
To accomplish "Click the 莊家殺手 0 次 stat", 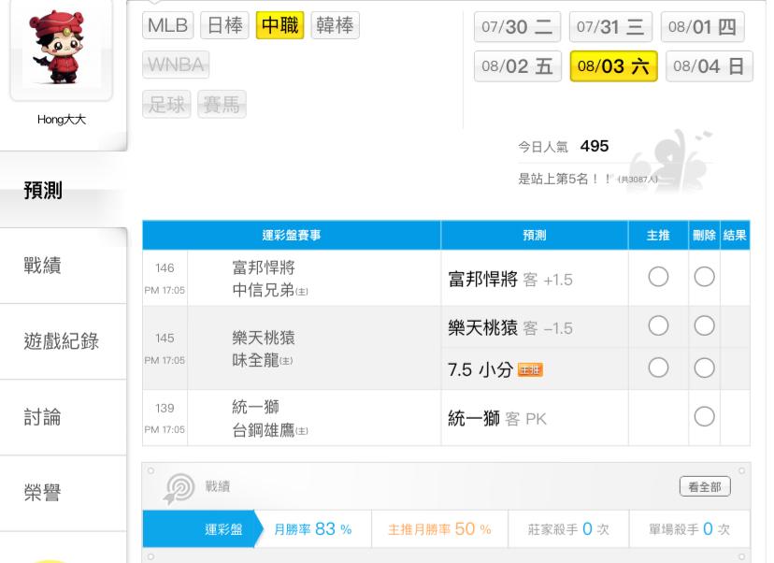I will pyautogui.click(x=568, y=529).
